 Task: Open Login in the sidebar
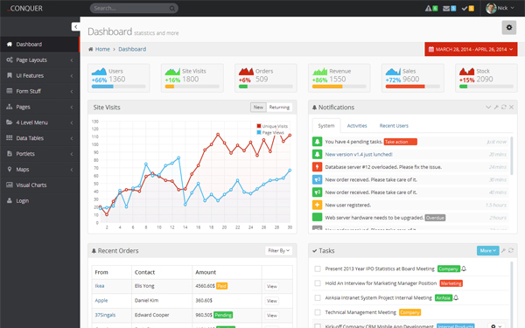click(40, 200)
